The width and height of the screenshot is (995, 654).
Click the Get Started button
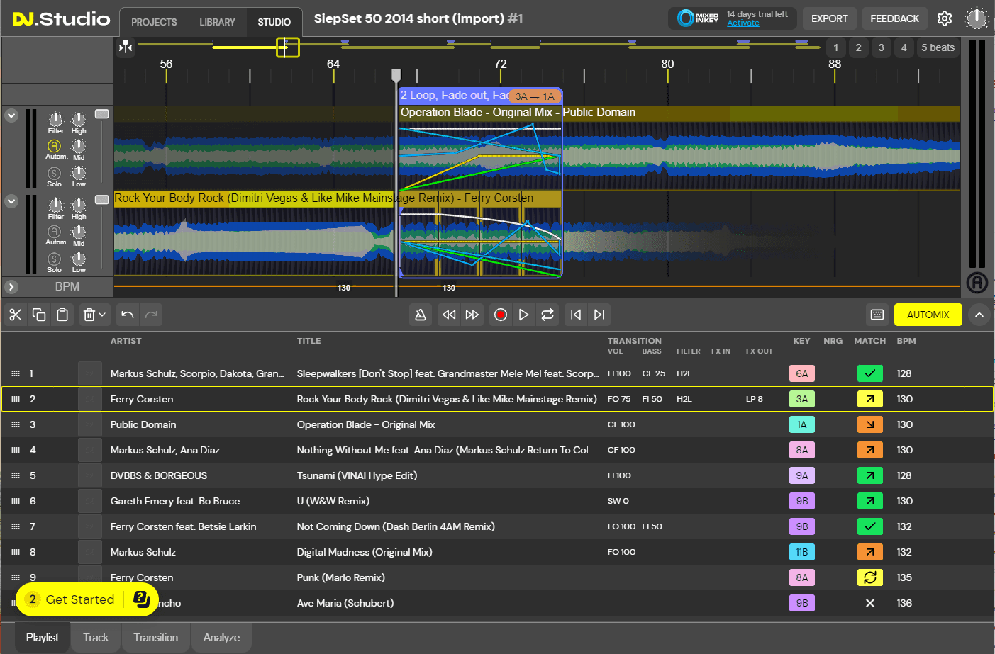click(87, 599)
